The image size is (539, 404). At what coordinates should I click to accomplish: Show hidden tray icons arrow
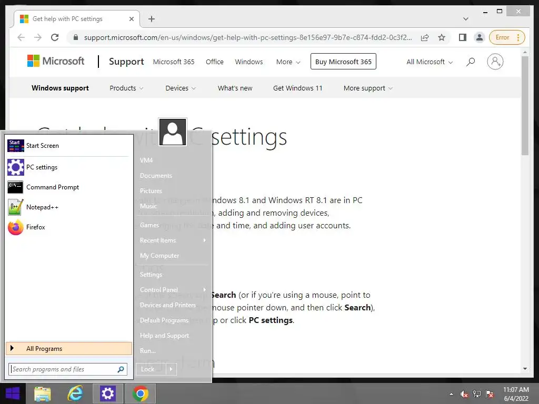(x=451, y=395)
